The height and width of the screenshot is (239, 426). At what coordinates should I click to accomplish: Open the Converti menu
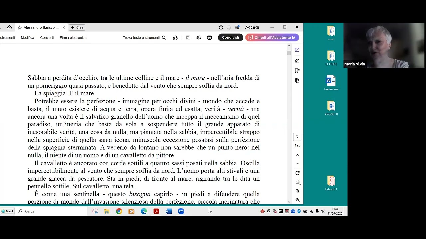47,38
